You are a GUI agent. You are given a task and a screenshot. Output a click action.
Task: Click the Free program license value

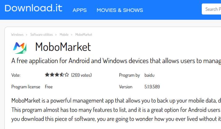pos(49,87)
